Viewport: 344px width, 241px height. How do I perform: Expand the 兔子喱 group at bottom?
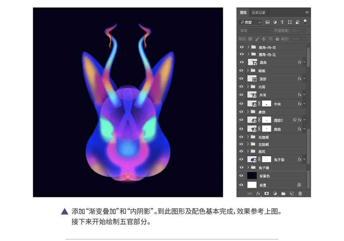click(248, 168)
